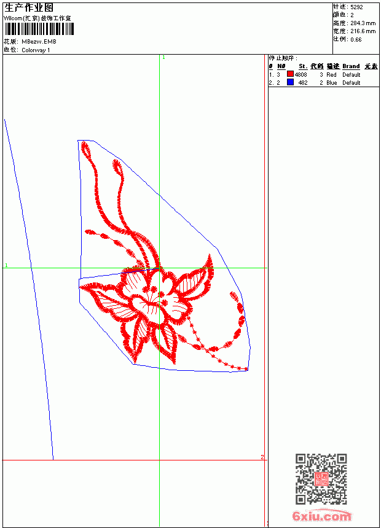Click the 生产作业图 title heading
381x528 pixels.
29,8
